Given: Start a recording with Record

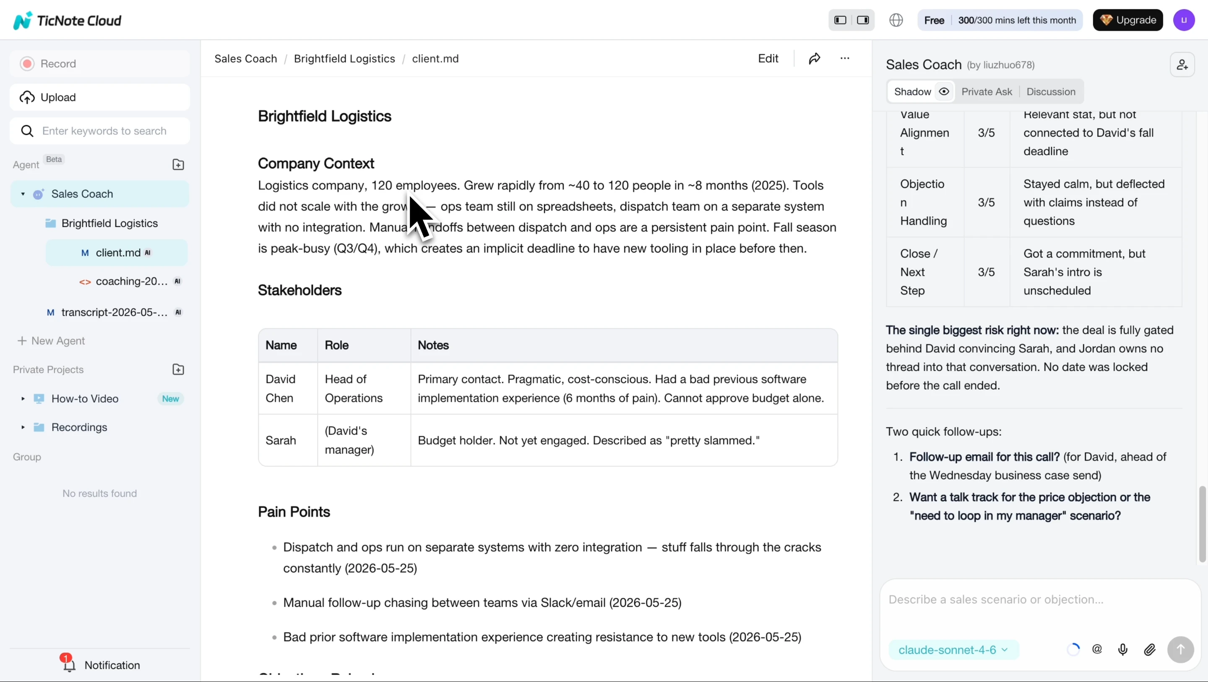Looking at the screenshot, I should [x=99, y=63].
